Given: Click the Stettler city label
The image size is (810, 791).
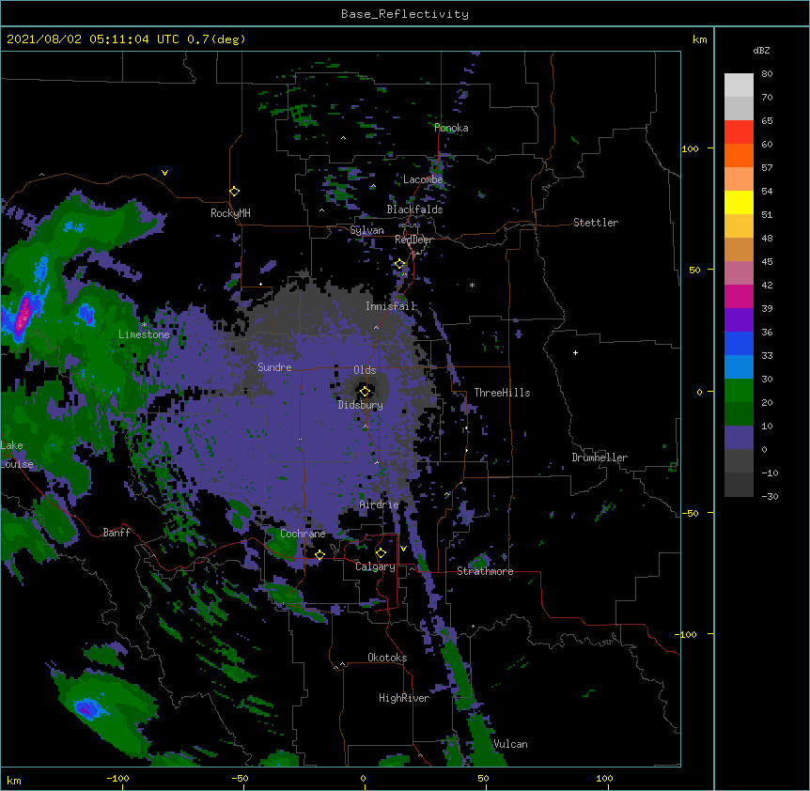Looking at the screenshot, I should coord(596,223).
